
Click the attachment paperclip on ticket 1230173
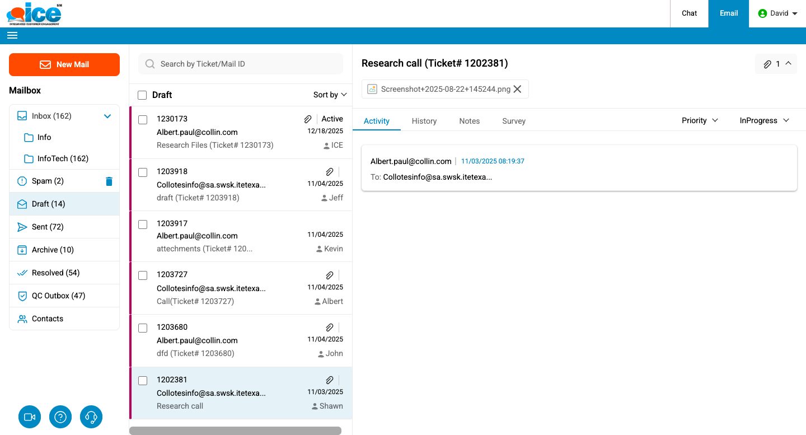coord(308,119)
